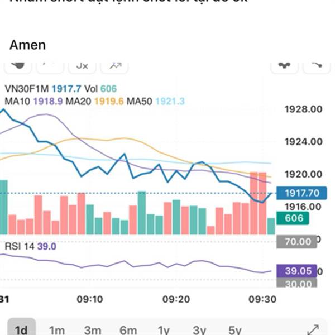The height and width of the screenshot is (335, 335).
Task: Tap the second toolbar icon above chart
Action: [x=50, y=65]
